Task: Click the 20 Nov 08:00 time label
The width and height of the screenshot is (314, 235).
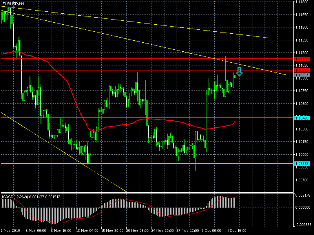Action: [137, 231]
